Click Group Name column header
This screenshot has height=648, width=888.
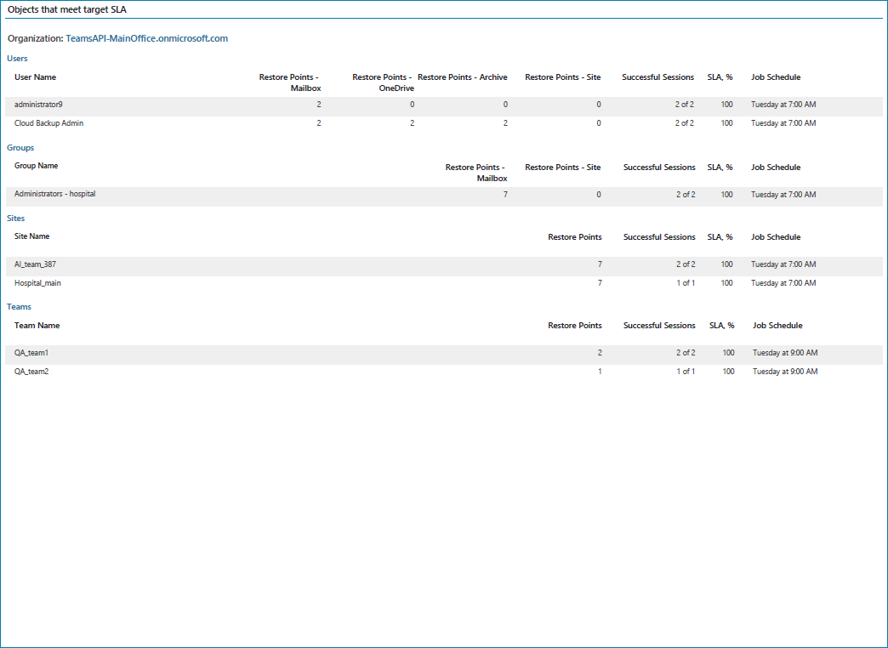click(x=37, y=165)
